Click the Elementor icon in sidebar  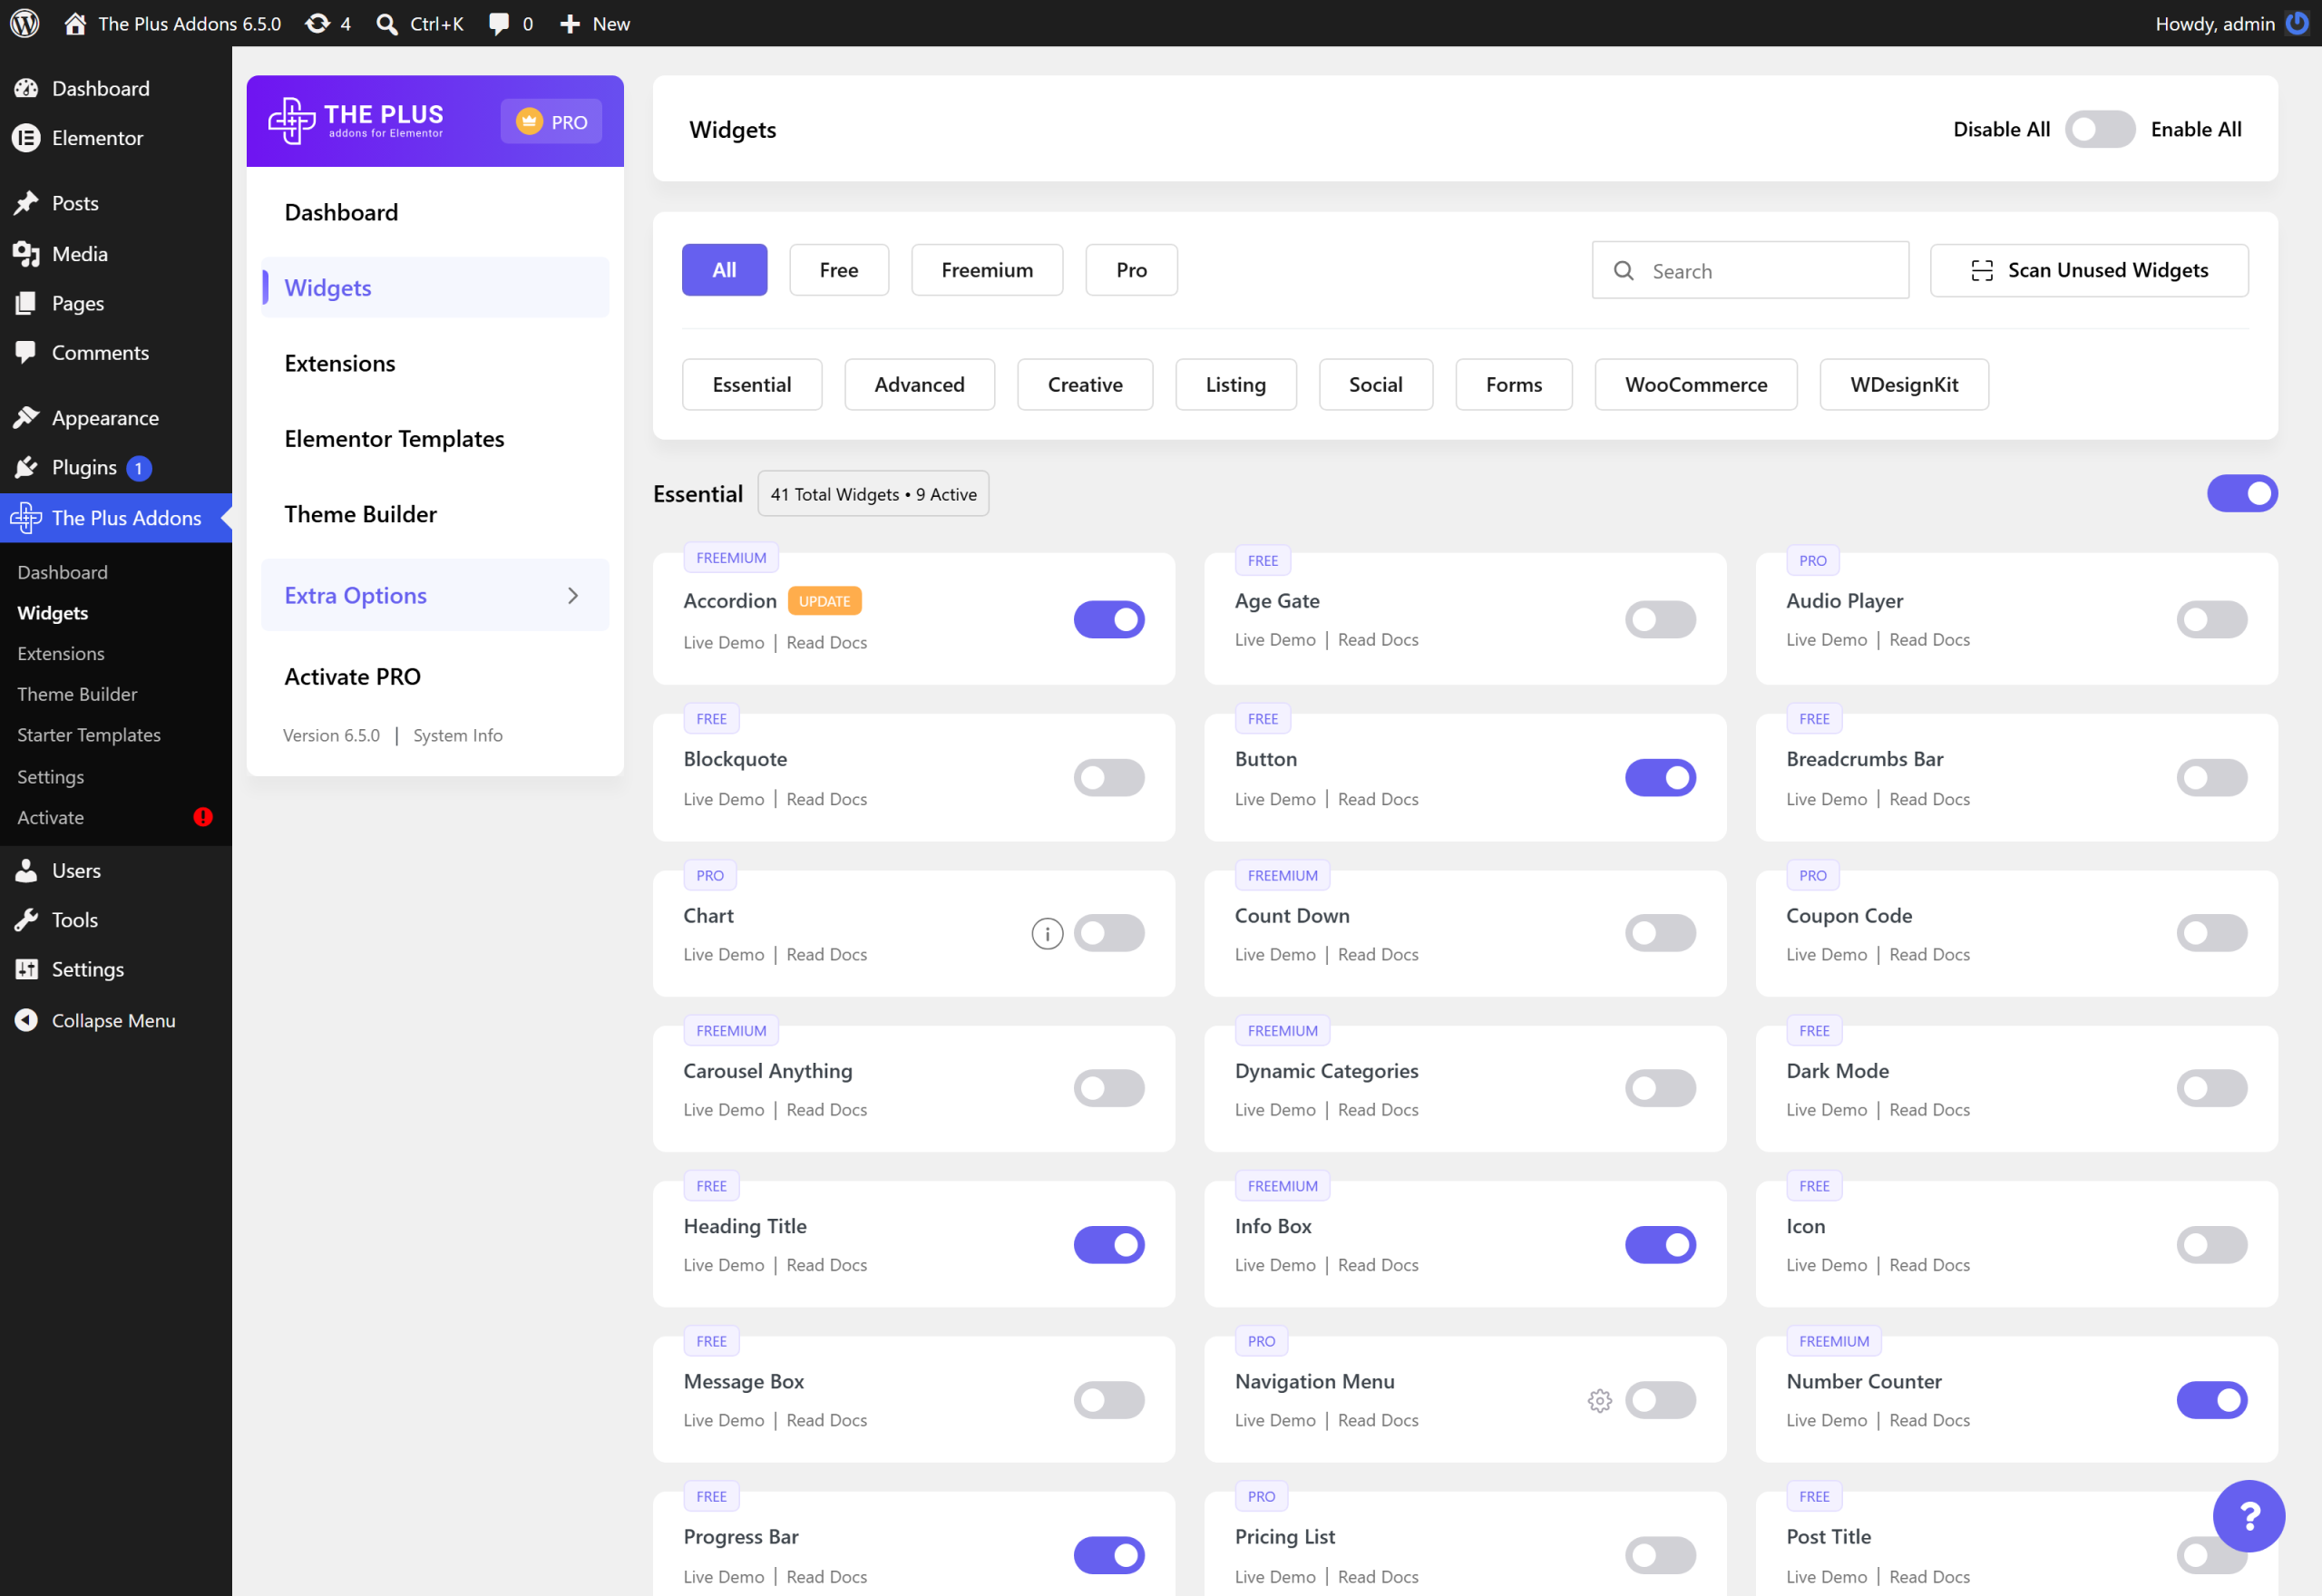click(x=26, y=138)
